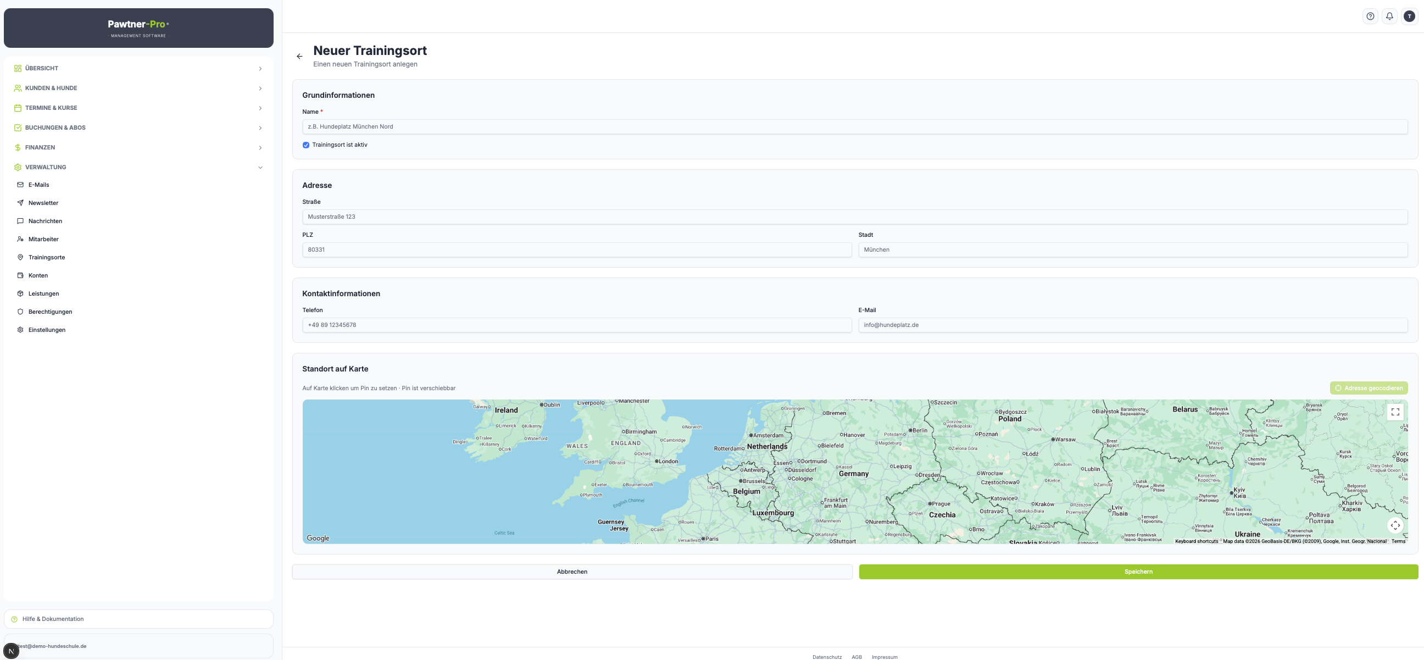Expand the Buchungen & Abos chevron
The width and height of the screenshot is (1424, 660).
click(x=260, y=128)
